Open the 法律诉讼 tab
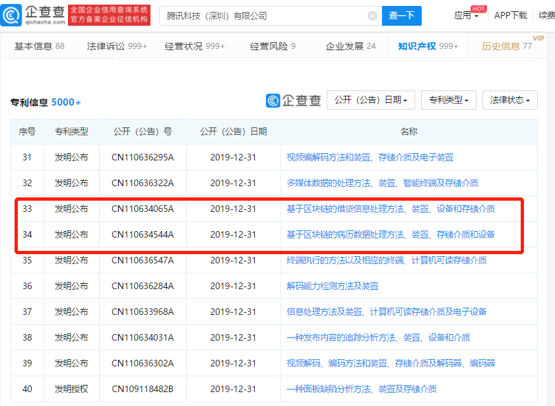Image resolution: width=555 pixels, height=406 pixels. [x=117, y=46]
